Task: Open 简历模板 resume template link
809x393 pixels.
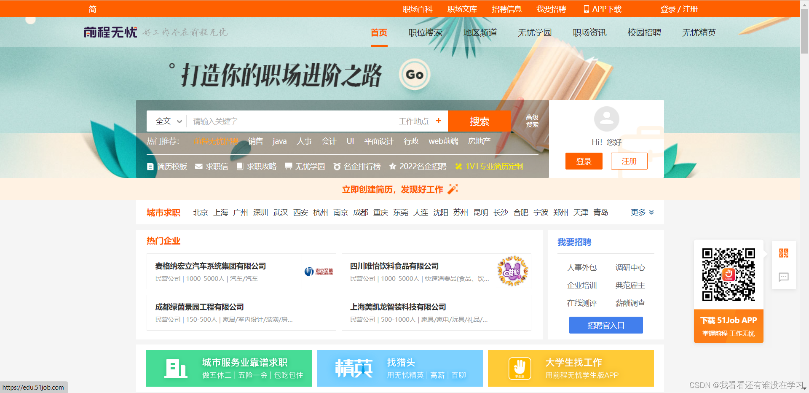Action: click(167, 167)
